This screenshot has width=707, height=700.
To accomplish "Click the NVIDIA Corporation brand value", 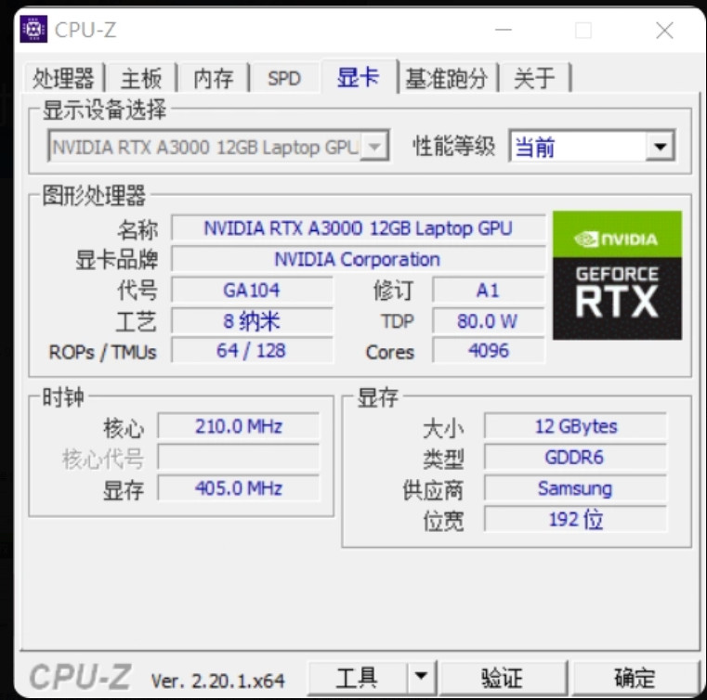I will tap(358, 259).
